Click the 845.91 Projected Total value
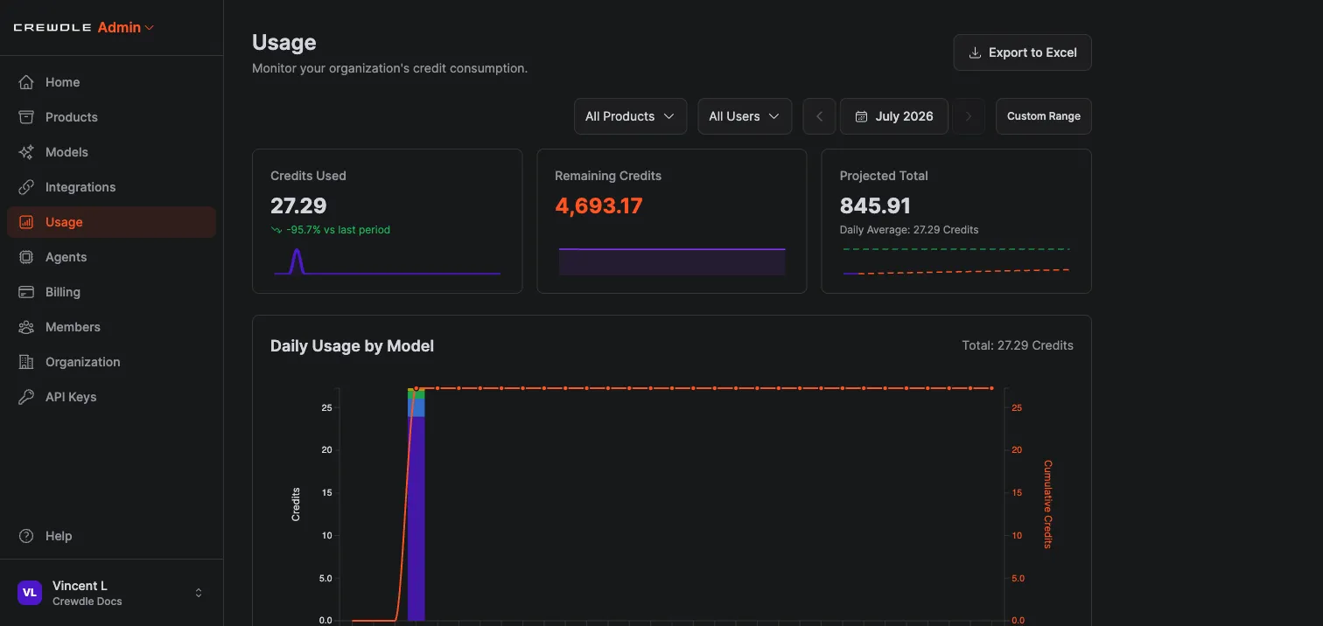Image resolution: width=1323 pixels, height=626 pixels. tap(875, 205)
